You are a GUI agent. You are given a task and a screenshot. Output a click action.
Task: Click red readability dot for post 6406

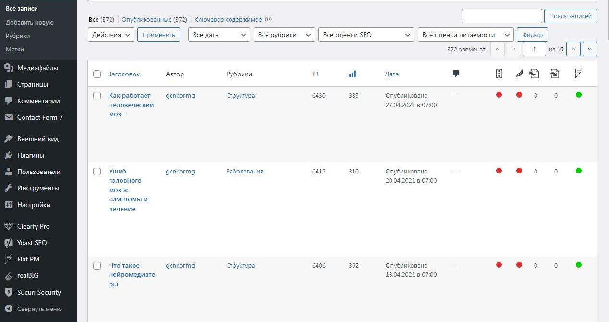coord(519,265)
